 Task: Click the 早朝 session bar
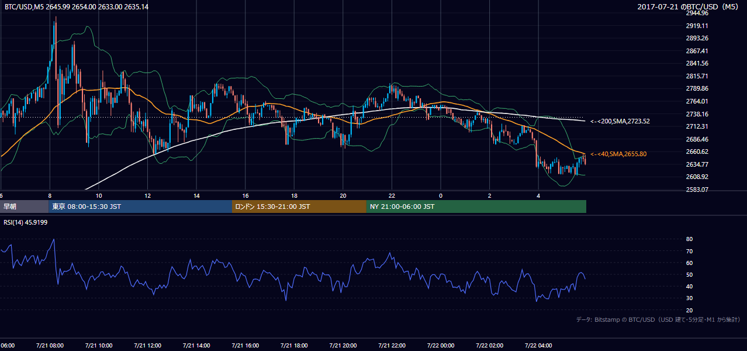[24, 207]
